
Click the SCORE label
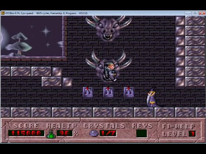click(26, 126)
